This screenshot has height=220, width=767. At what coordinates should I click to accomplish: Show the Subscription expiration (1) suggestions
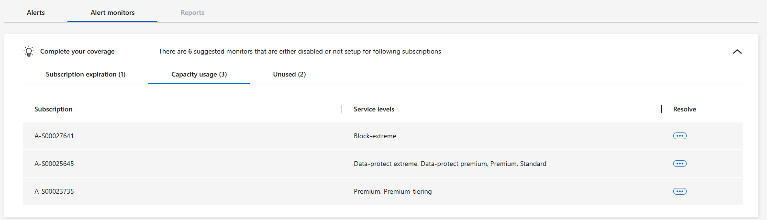pyautogui.click(x=86, y=74)
